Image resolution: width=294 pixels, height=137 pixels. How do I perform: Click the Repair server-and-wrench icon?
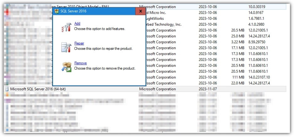click(x=66, y=47)
